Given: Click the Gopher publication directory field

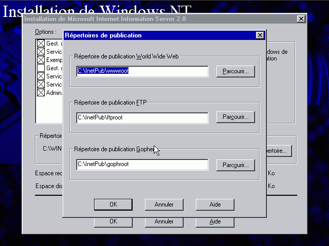Looking at the screenshot, I should (142, 165).
